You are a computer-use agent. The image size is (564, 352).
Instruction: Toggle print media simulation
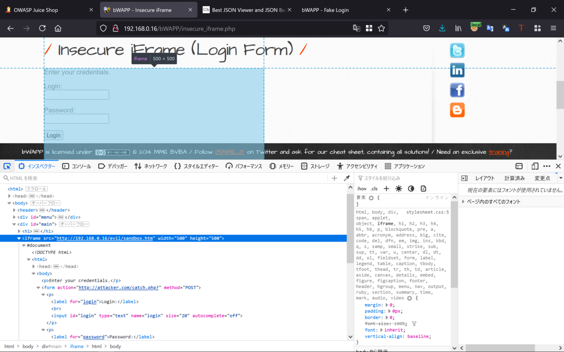tap(423, 188)
